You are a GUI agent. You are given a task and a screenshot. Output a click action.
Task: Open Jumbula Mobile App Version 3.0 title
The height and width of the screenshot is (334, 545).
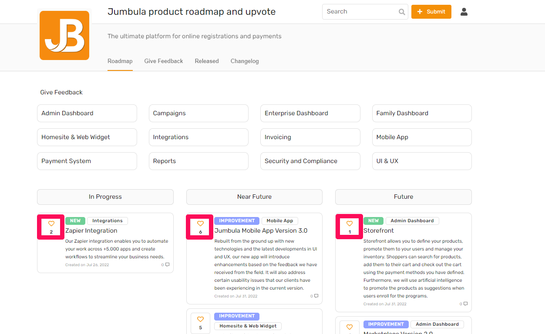tap(261, 230)
